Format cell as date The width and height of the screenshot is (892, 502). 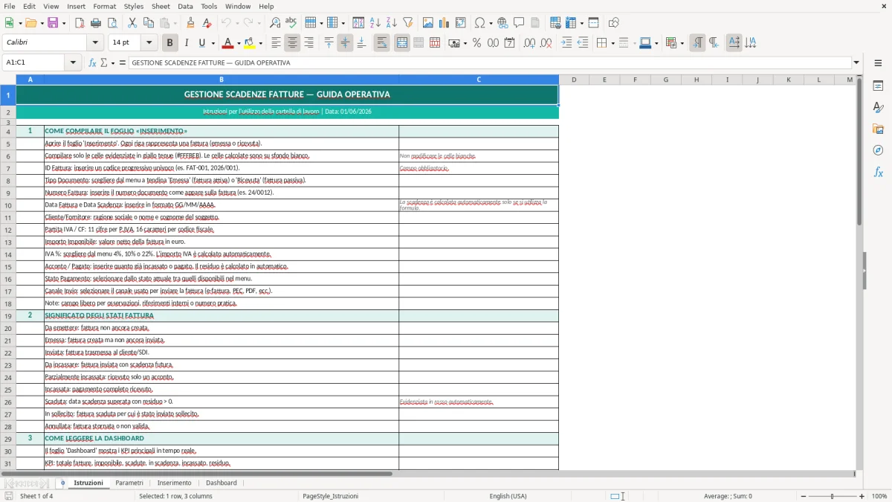point(509,43)
